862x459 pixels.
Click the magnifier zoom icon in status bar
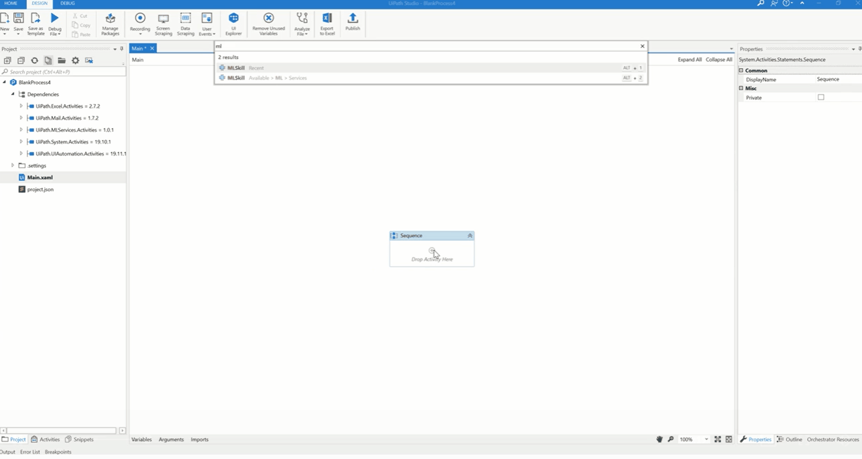[x=671, y=439]
